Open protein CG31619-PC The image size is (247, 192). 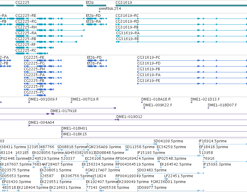[149, 58]
